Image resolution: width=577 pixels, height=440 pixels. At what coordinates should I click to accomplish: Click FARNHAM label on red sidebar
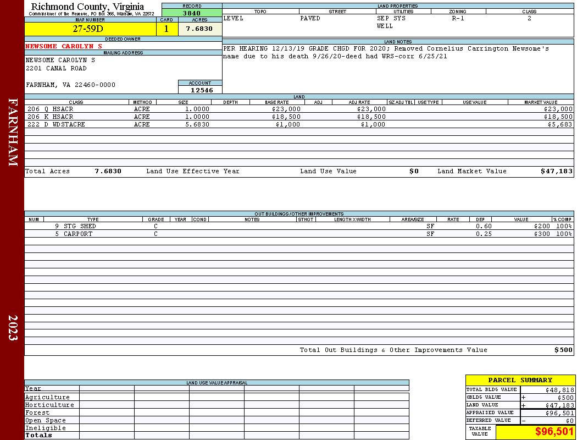(13, 132)
